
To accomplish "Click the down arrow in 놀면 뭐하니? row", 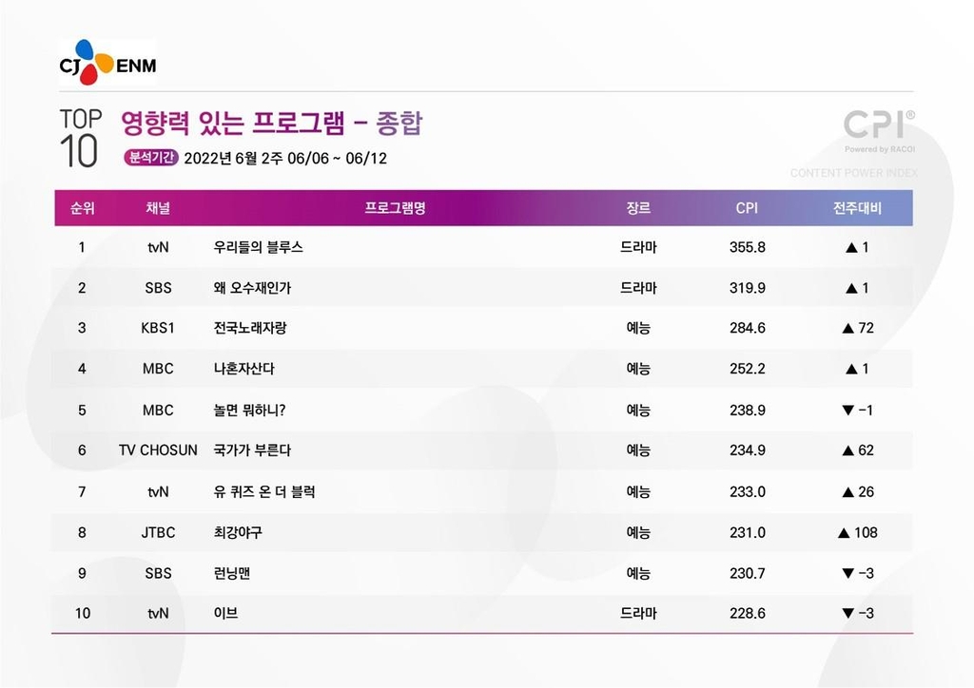I will (847, 411).
